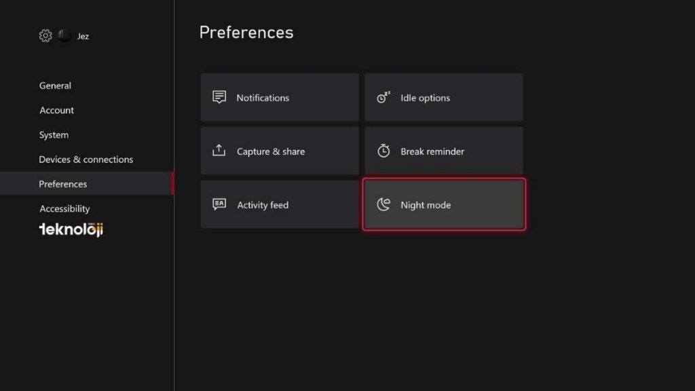Open the Notifications tile
Screen dimensions: 695x391
click(x=280, y=97)
